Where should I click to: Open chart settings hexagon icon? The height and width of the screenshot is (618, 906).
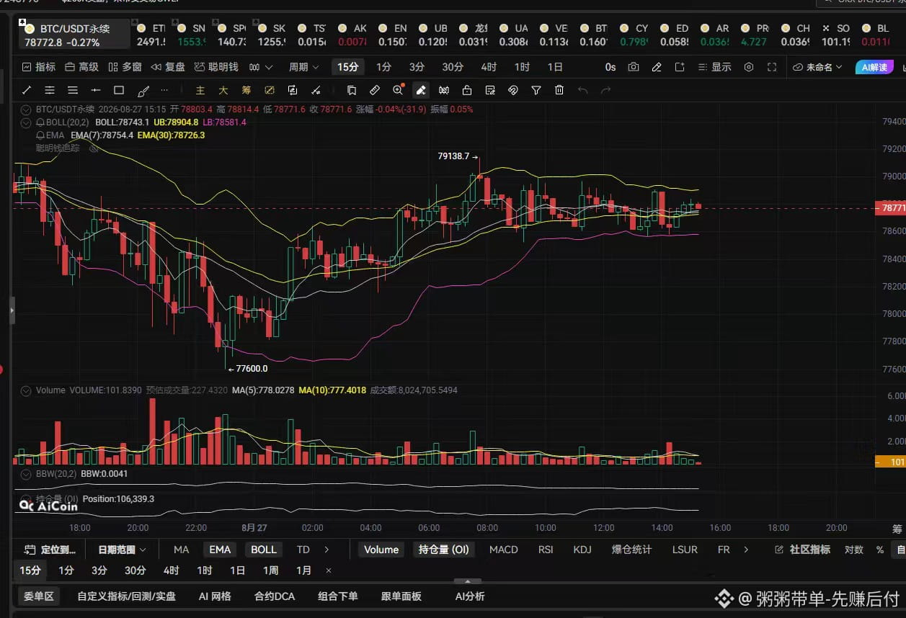[749, 67]
